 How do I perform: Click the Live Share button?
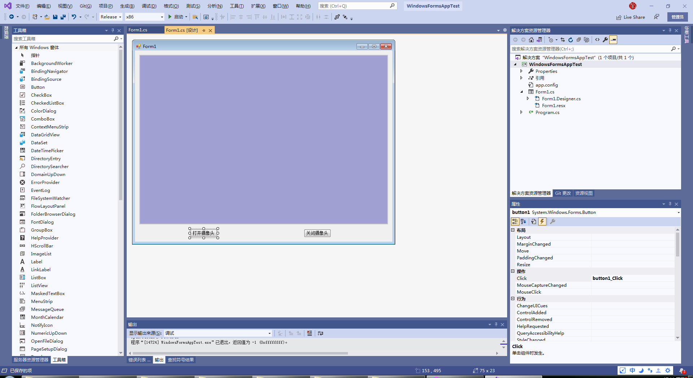coord(630,17)
